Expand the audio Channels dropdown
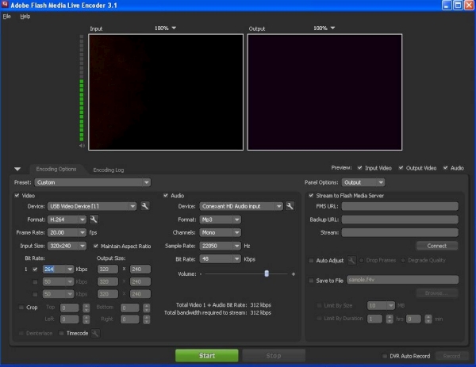Screen dimensions: 476x367 pyautogui.click(x=220, y=232)
